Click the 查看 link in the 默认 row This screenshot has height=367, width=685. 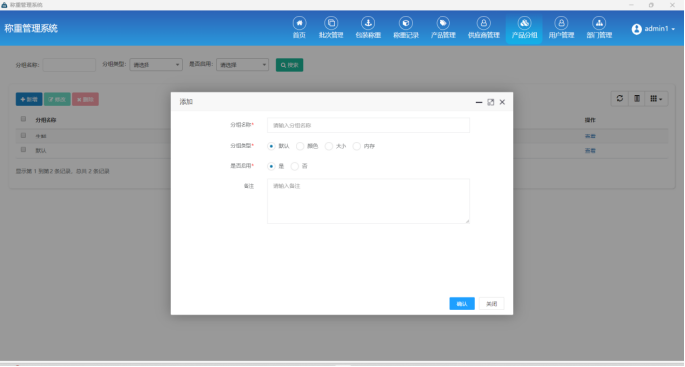(590, 151)
